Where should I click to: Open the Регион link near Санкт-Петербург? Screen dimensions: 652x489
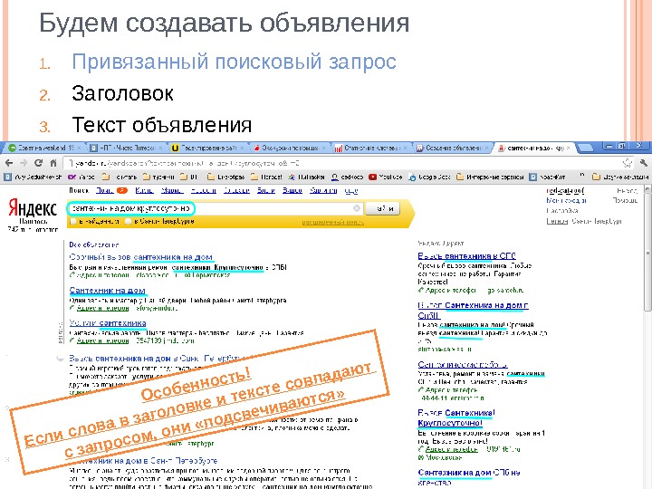tap(557, 221)
